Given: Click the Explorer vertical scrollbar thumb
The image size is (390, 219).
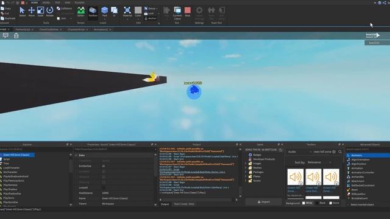Looking at the screenshot, I should tap(71, 165).
